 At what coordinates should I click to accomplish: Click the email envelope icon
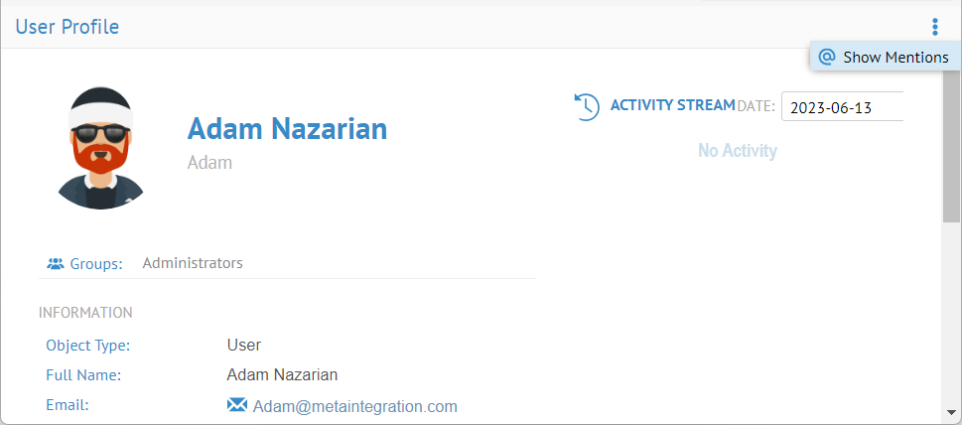point(237,405)
